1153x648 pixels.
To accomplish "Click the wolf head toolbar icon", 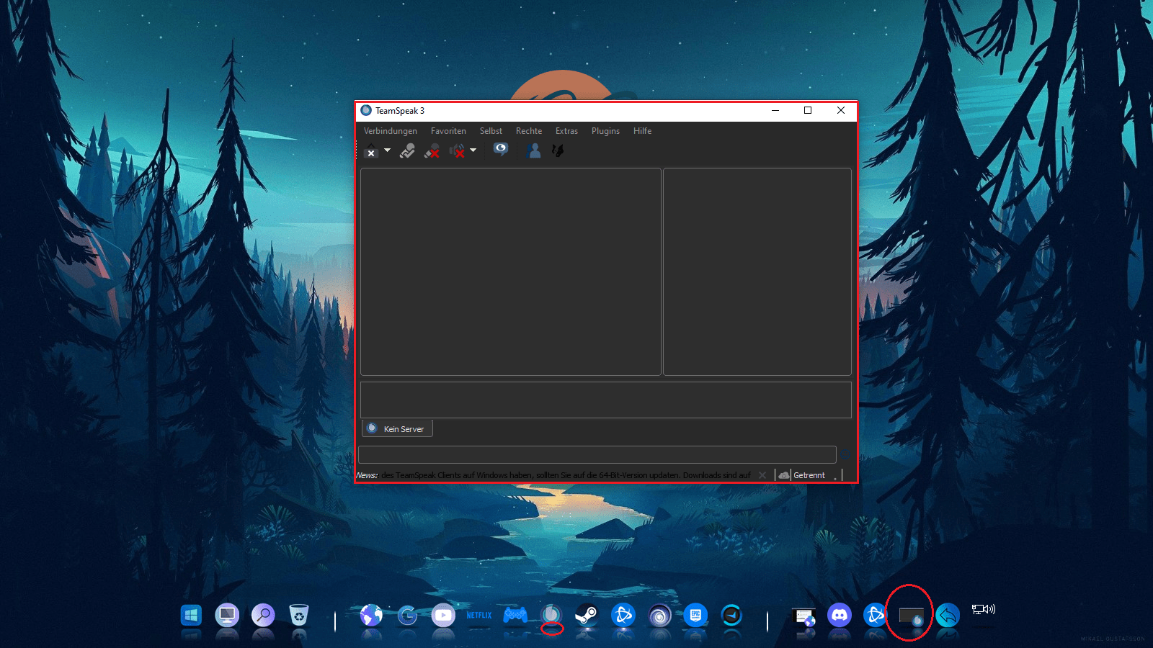I will point(558,150).
